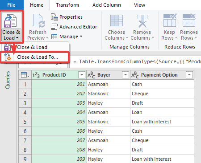Open the Buyer filter dropdown
The image size is (201, 163).
126,75
